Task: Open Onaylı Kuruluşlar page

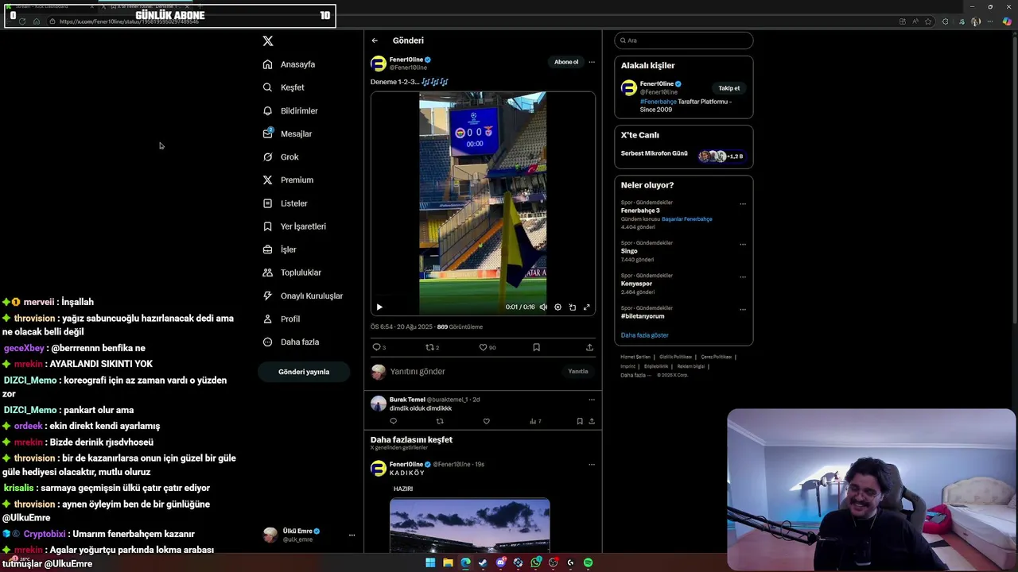Action: (303, 296)
